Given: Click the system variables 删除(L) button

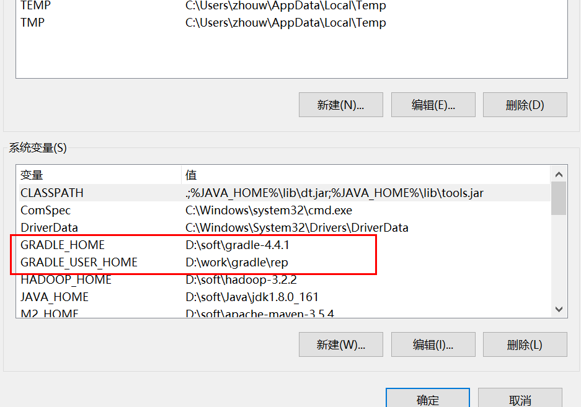Looking at the screenshot, I should point(525,344).
